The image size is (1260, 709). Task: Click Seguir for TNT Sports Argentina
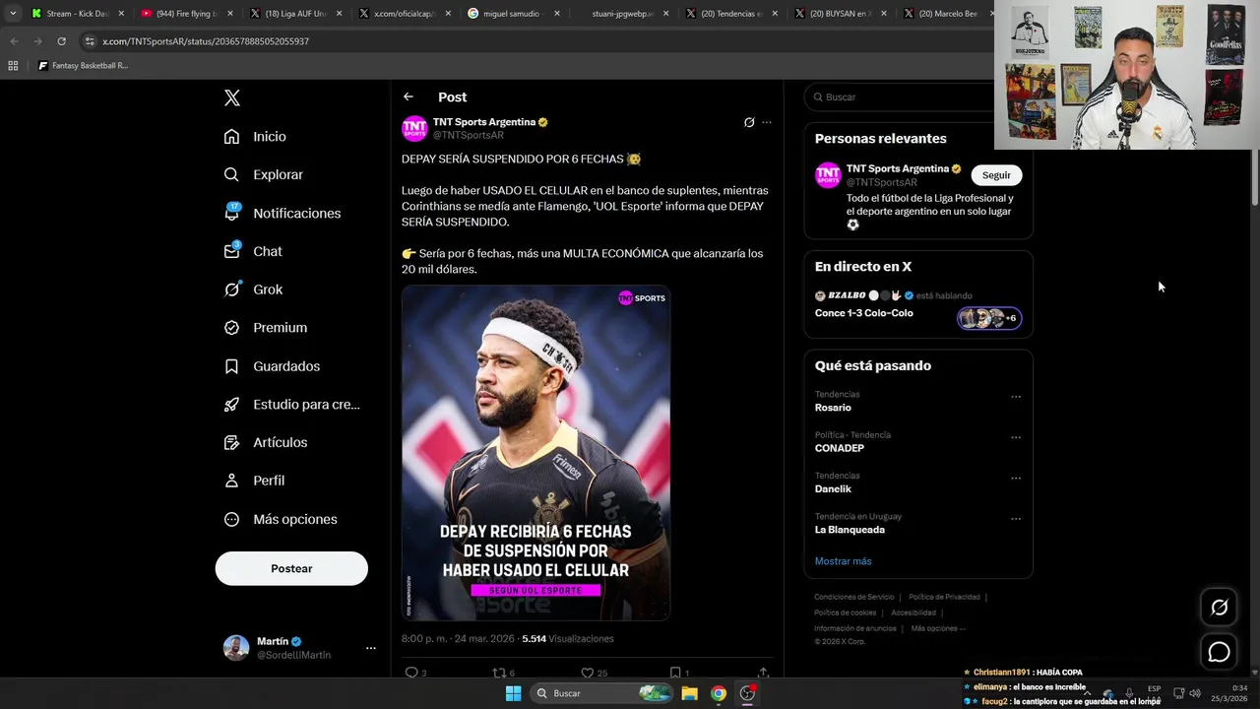tap(996, 175)
